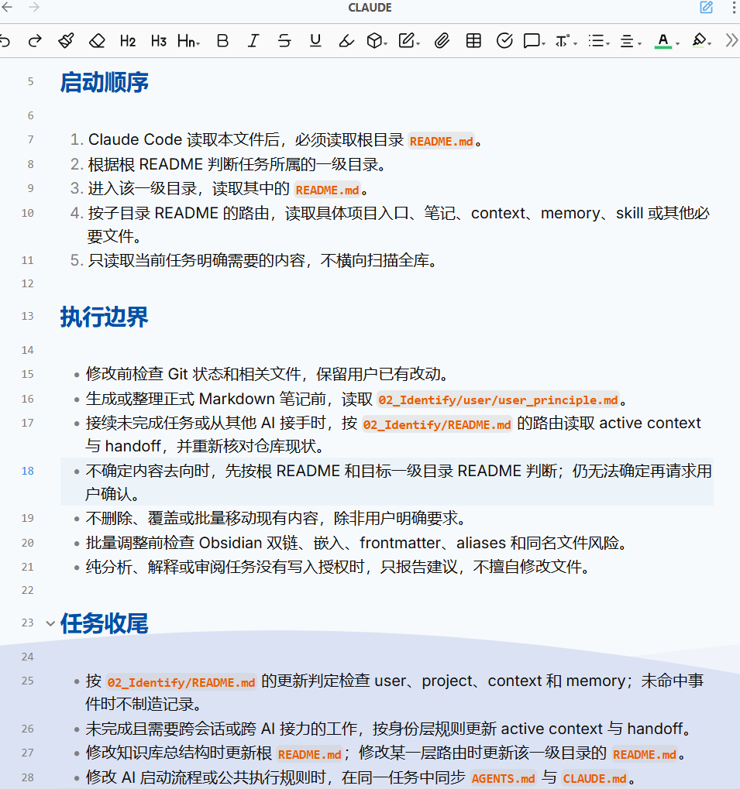Insert a table using grid icon
This screenshot has height=789, width=740.
click(473, 41)
